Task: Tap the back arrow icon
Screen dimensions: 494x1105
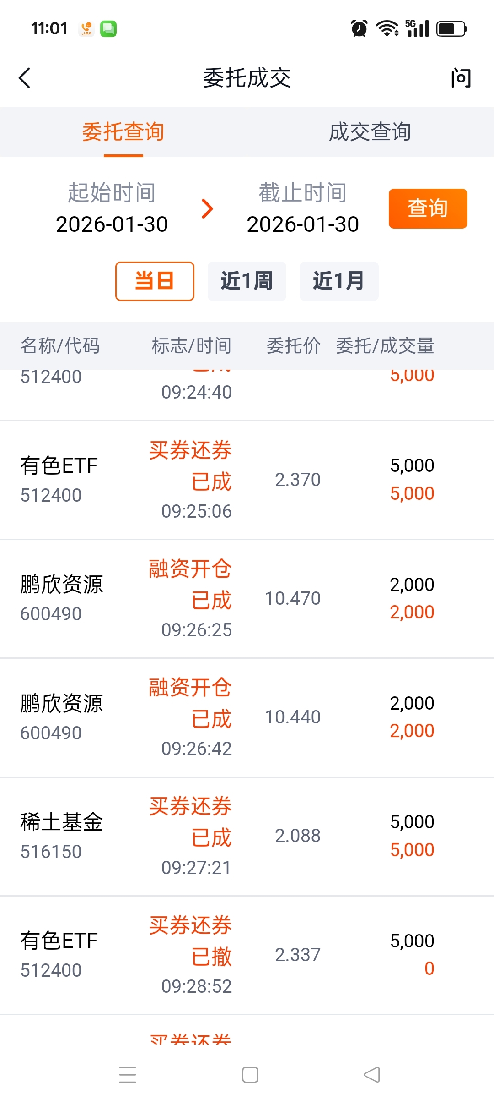Action: (25, 78)
